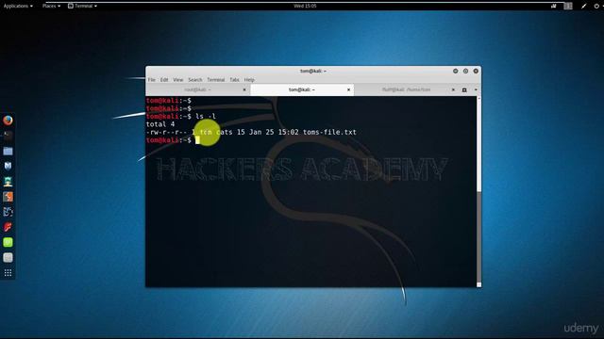
Task: Open the View menu
Action: tap(178, 79)
